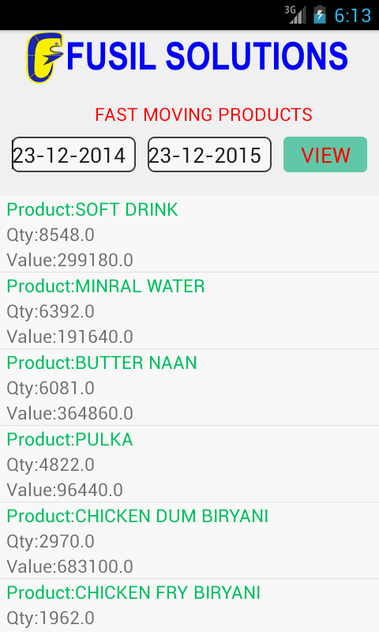Tap the 3G signal strength icon

[x=295, y=15]
